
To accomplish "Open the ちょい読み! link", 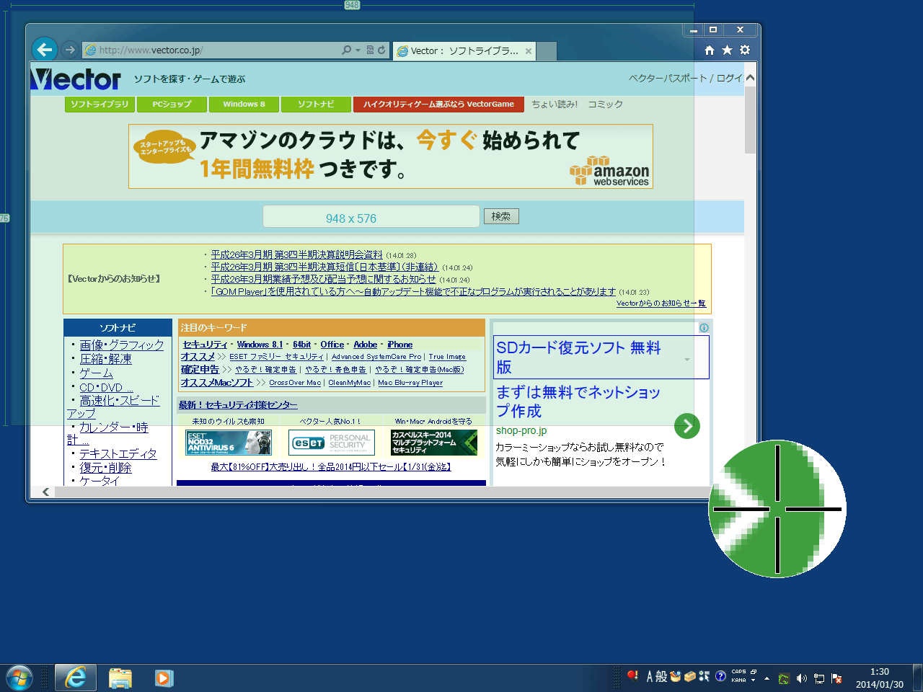I will (555, 105).
